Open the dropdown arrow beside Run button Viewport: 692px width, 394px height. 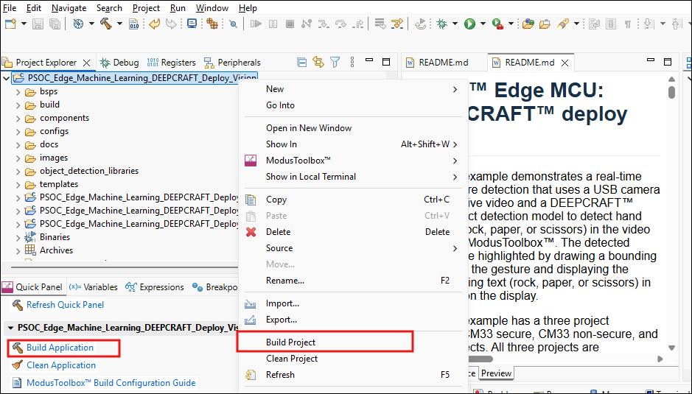click(483, 24)
